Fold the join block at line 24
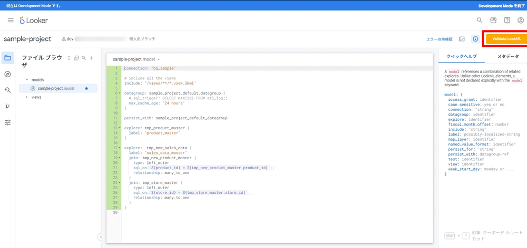Image resolution: width=527 pixels, height=248 pixels. click(x=120, y=183)
